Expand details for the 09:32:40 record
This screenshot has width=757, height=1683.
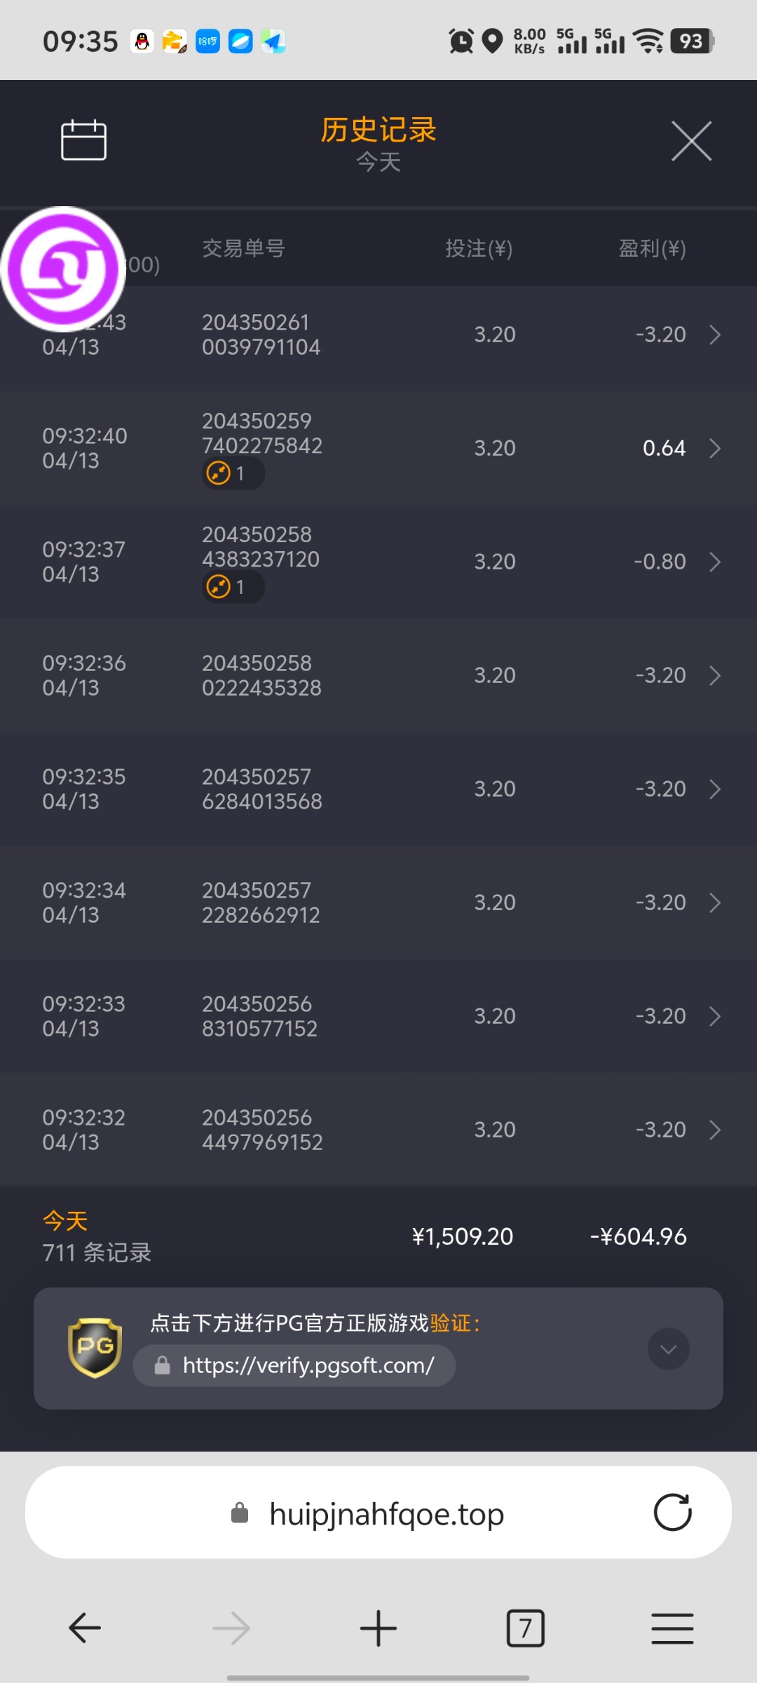[x=714, y=449]
